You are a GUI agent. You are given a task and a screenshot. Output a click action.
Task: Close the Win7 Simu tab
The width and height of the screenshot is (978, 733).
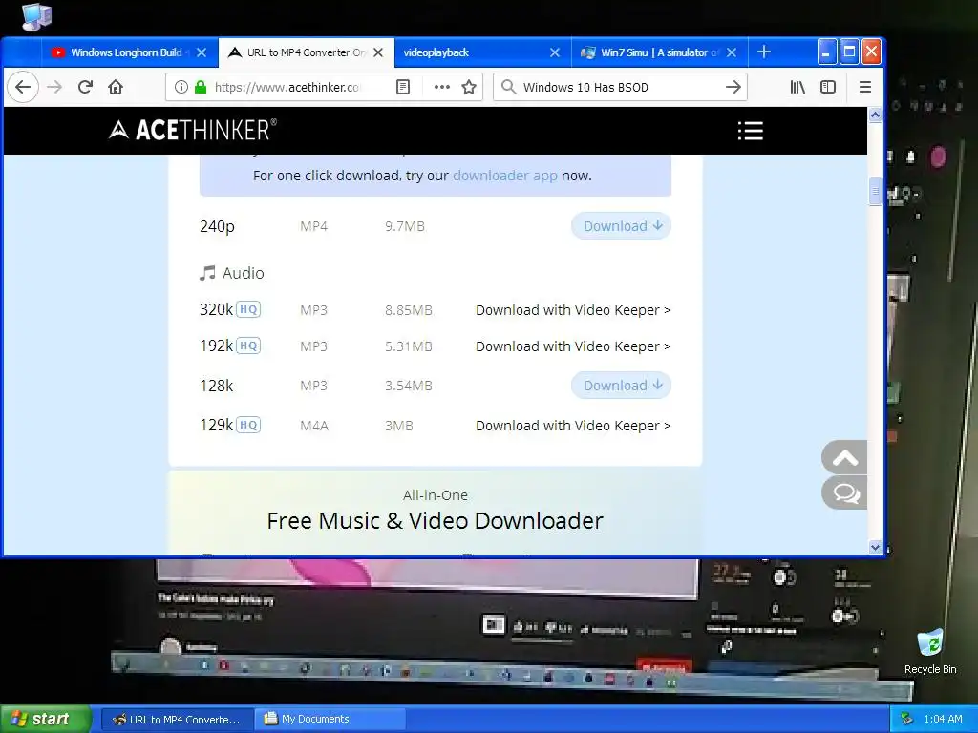point(732,53)
